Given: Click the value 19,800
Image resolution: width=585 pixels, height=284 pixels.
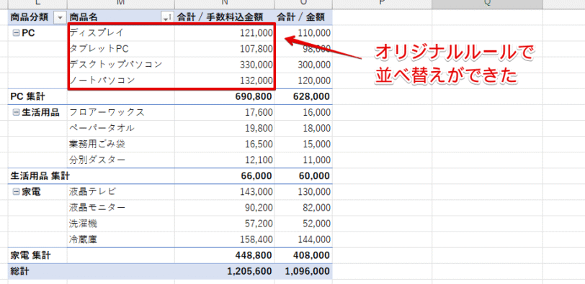Looking at the screenshot, I should tap(259, 129).
